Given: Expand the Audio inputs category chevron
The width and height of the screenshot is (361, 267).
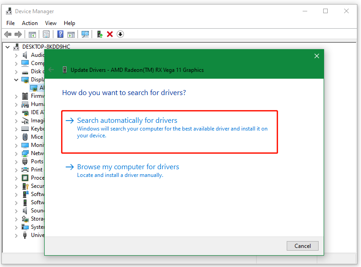Looking at the screenshot, I should [16, 55].
